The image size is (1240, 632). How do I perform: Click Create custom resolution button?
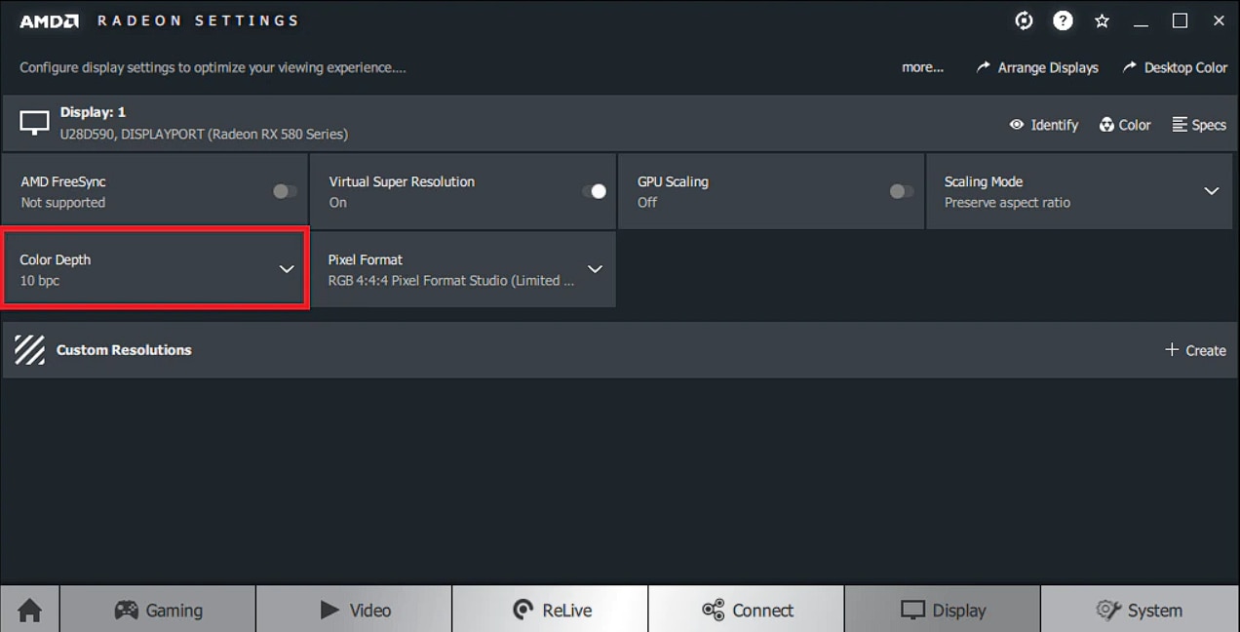pyautogui.click(x=1195, y=350)
